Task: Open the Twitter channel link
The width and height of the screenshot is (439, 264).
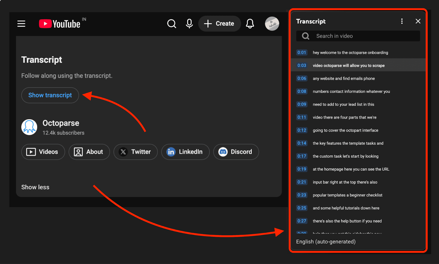Action: pos(135,152)
